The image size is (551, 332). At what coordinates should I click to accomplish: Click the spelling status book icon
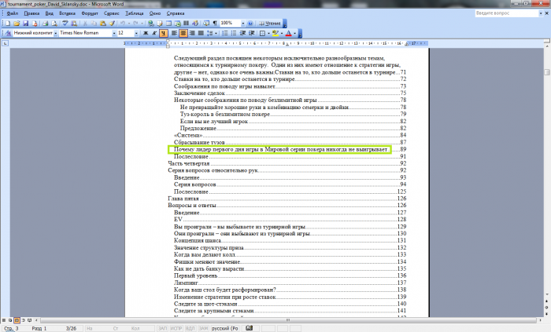(x=250, y=328)
